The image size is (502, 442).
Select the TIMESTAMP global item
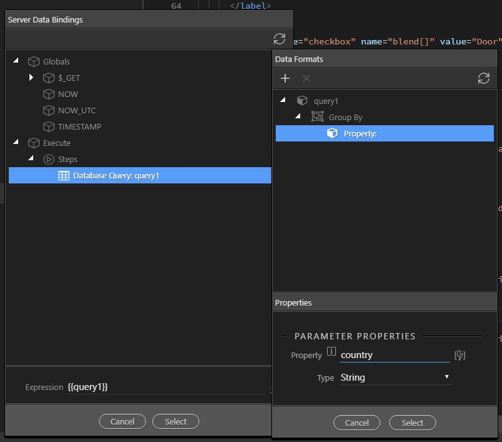[79, 126]
